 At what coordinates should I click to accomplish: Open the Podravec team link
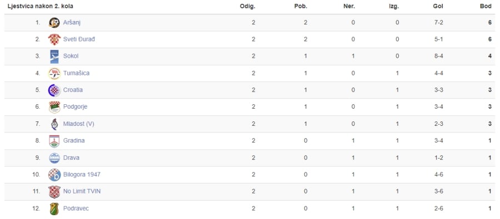point(76,208)
